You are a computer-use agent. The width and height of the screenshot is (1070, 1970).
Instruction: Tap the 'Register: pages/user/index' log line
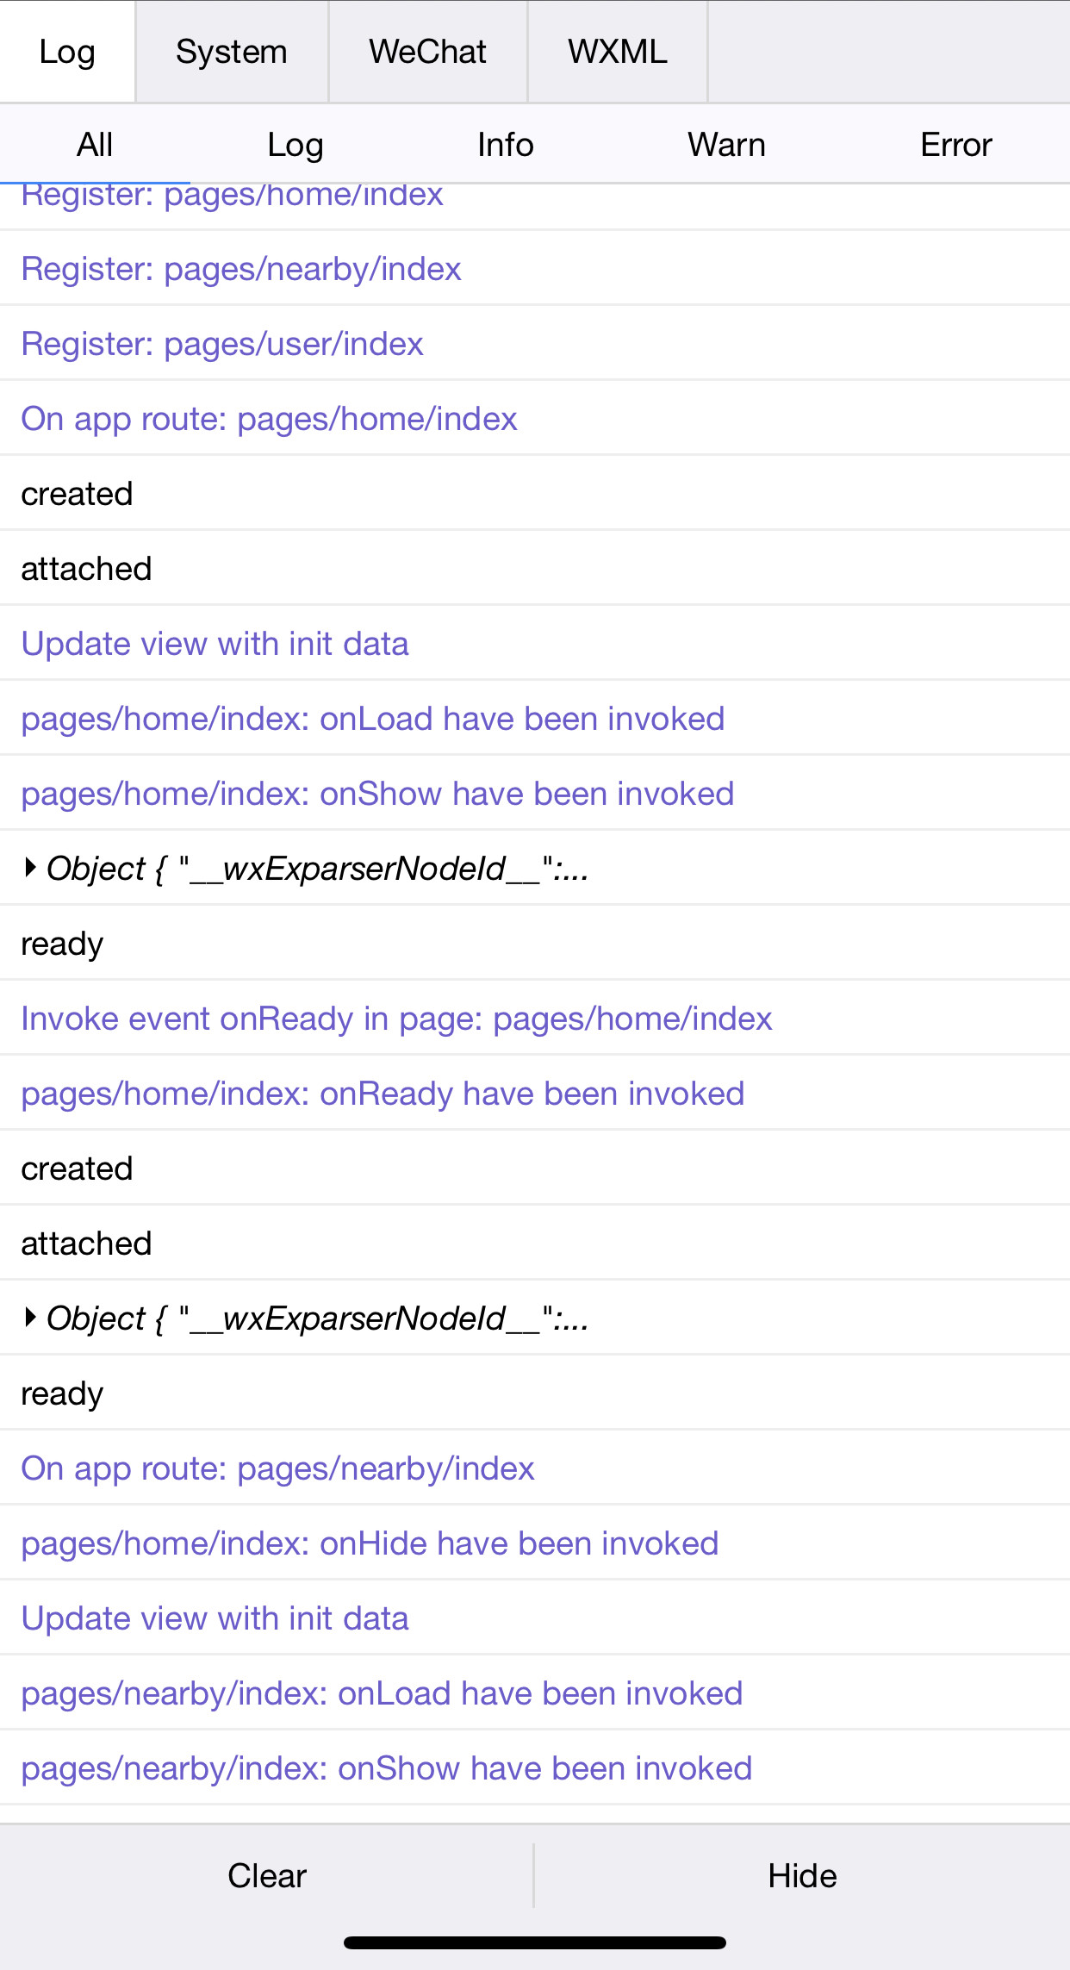[x=535, y=343]
